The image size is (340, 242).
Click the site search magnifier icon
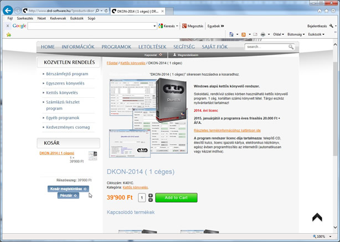click(x=291, y=47)
